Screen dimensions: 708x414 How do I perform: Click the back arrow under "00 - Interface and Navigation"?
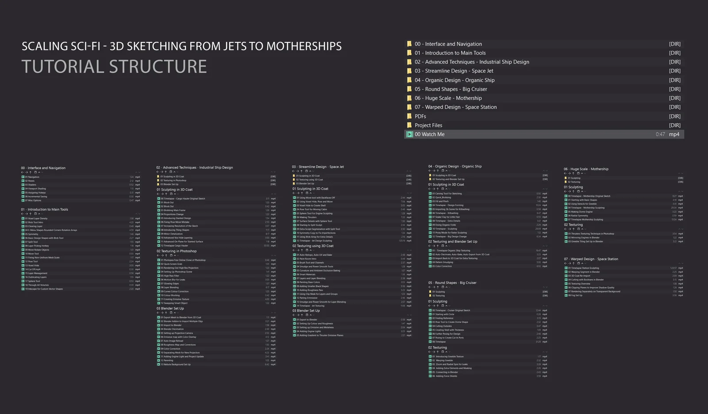point(22,172)
